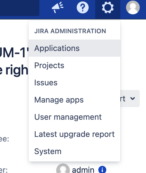Go to Manage apps
The image size is (146, 173).
74,100
